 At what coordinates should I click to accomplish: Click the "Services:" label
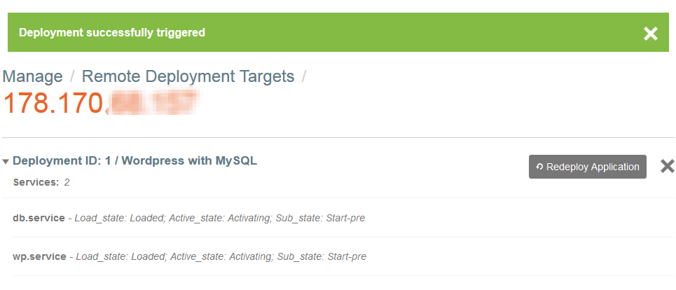click(x=36, y=182)
